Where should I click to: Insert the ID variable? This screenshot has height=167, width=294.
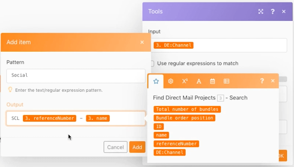click(x=159, y=126)
